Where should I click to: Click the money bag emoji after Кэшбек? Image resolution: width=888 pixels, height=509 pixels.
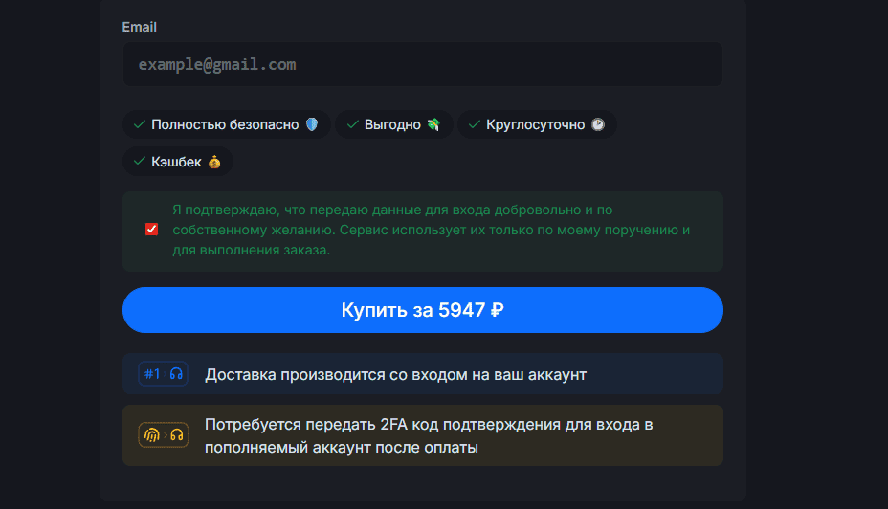[214, 162]
